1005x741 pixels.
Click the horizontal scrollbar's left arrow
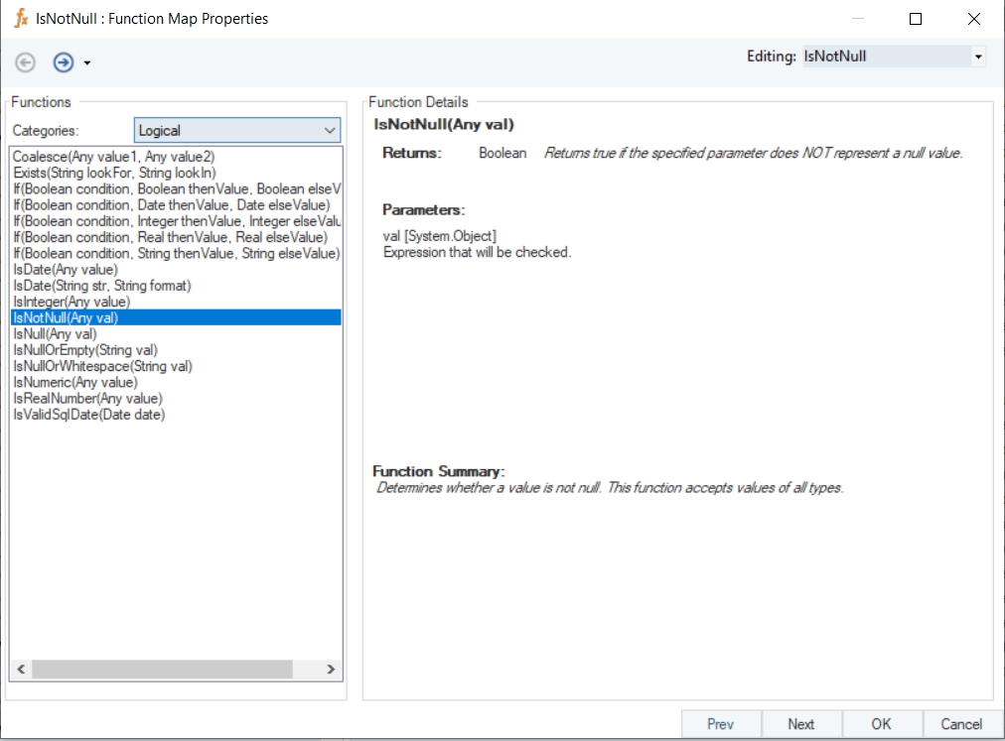click(21, 670)
